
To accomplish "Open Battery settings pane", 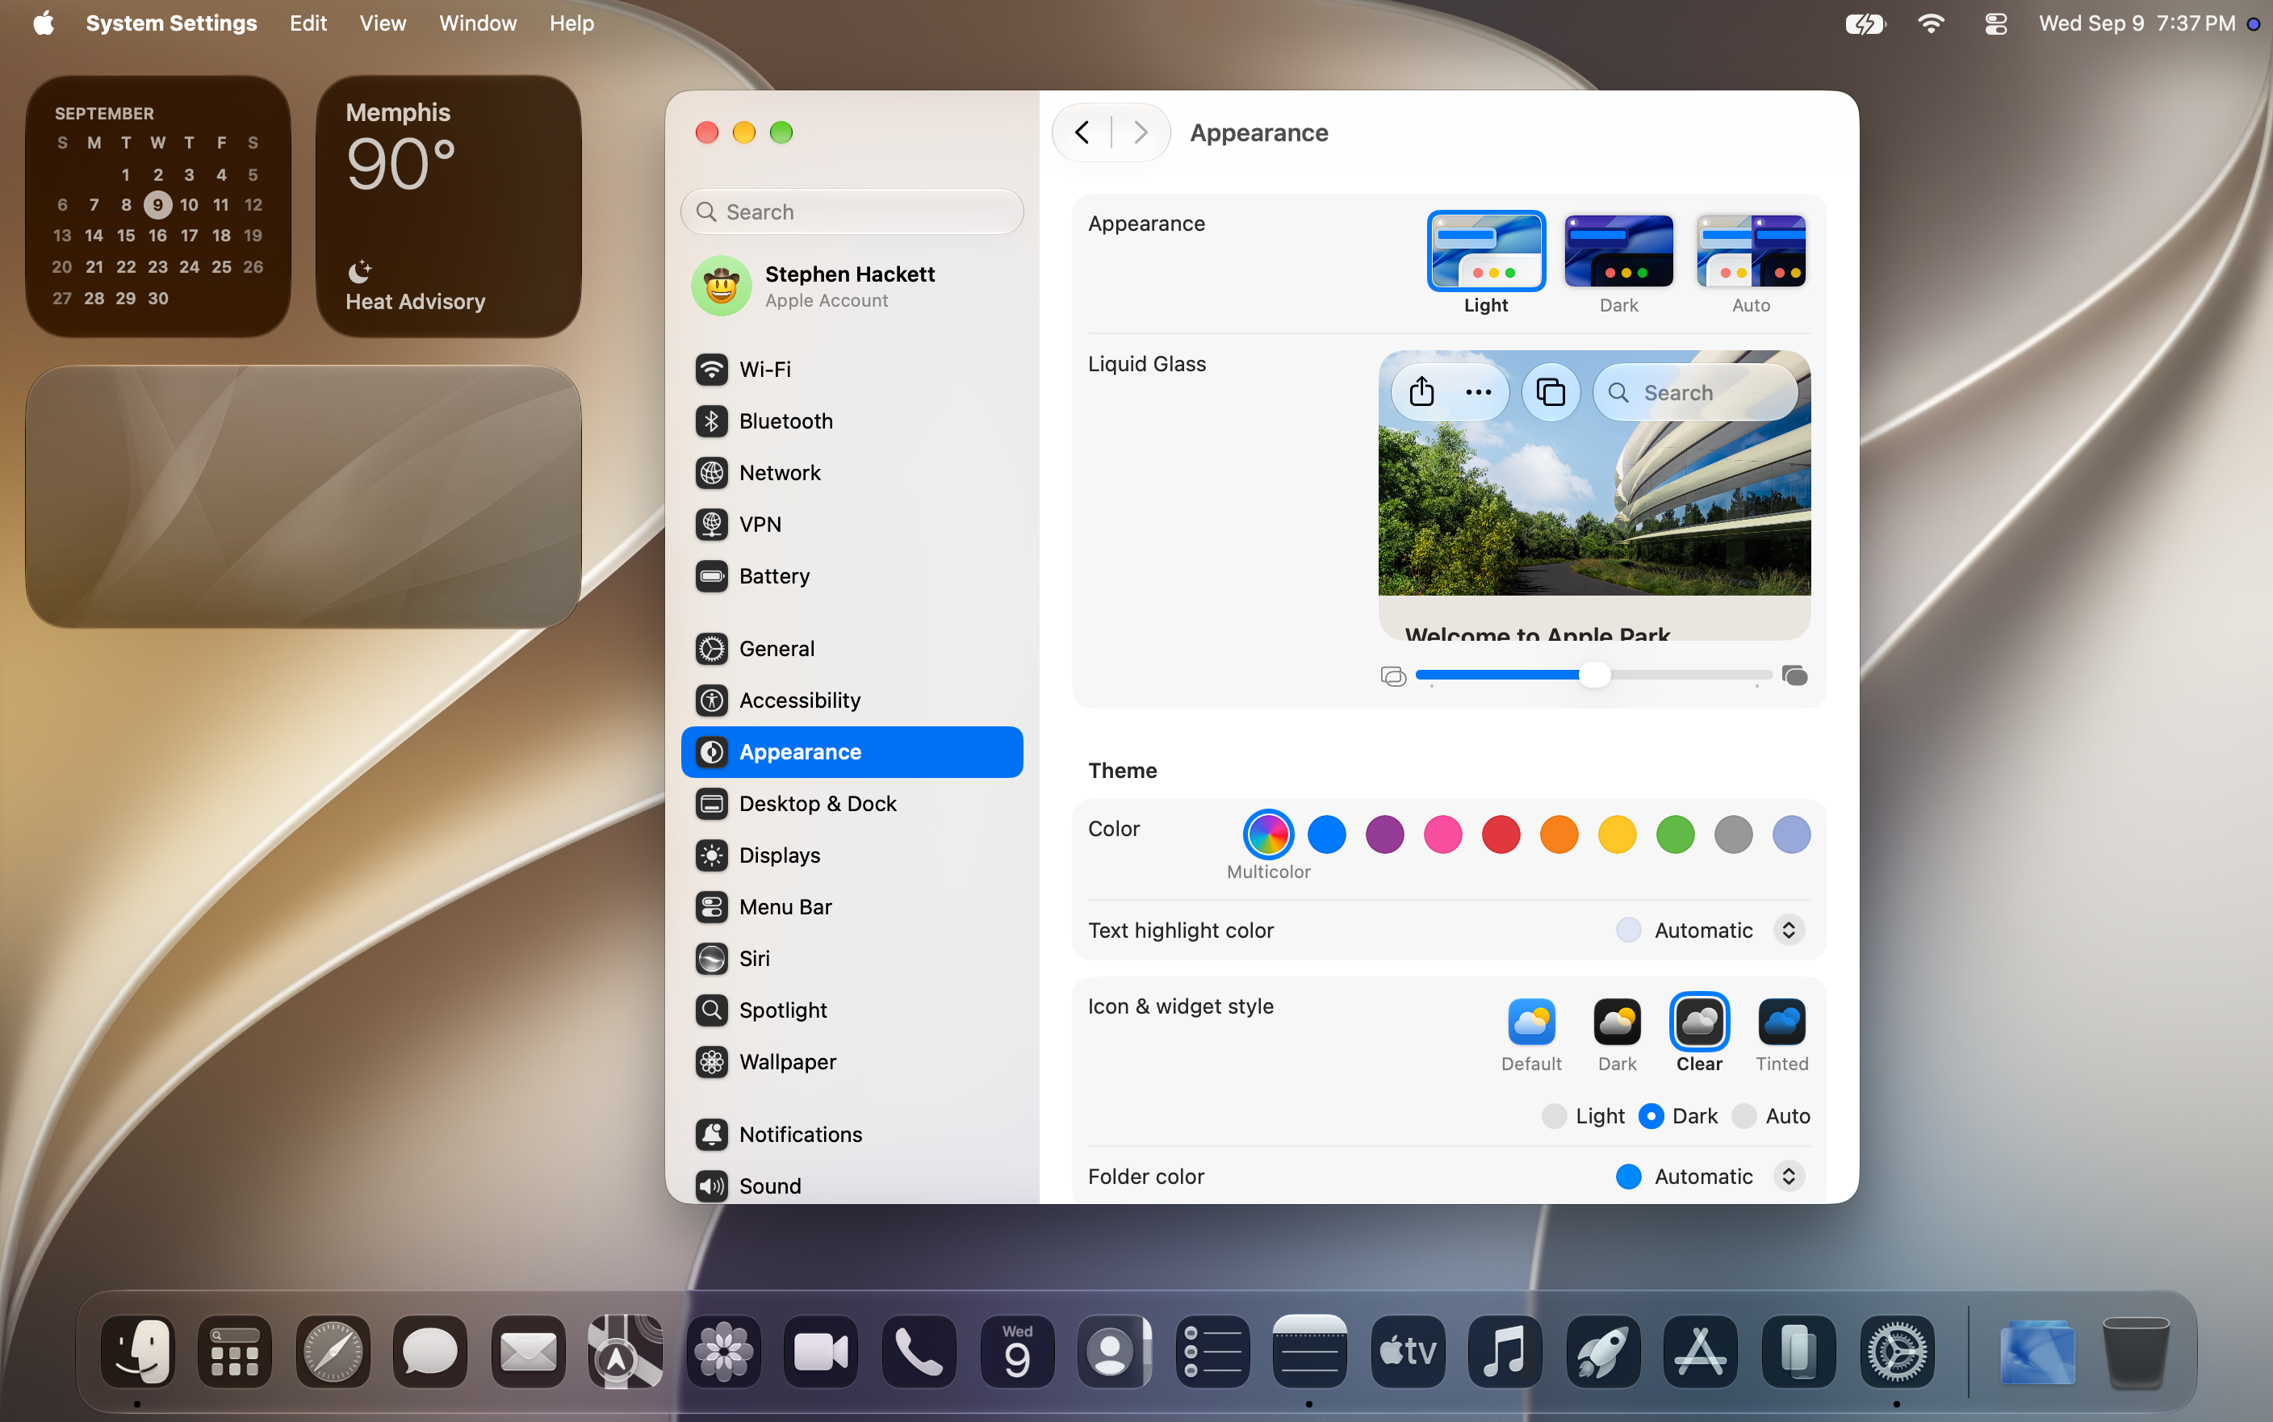I will point(851,575).
